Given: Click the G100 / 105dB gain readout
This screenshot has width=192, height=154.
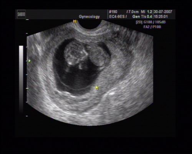Looking at the screenshot, I should pos(155,22).
